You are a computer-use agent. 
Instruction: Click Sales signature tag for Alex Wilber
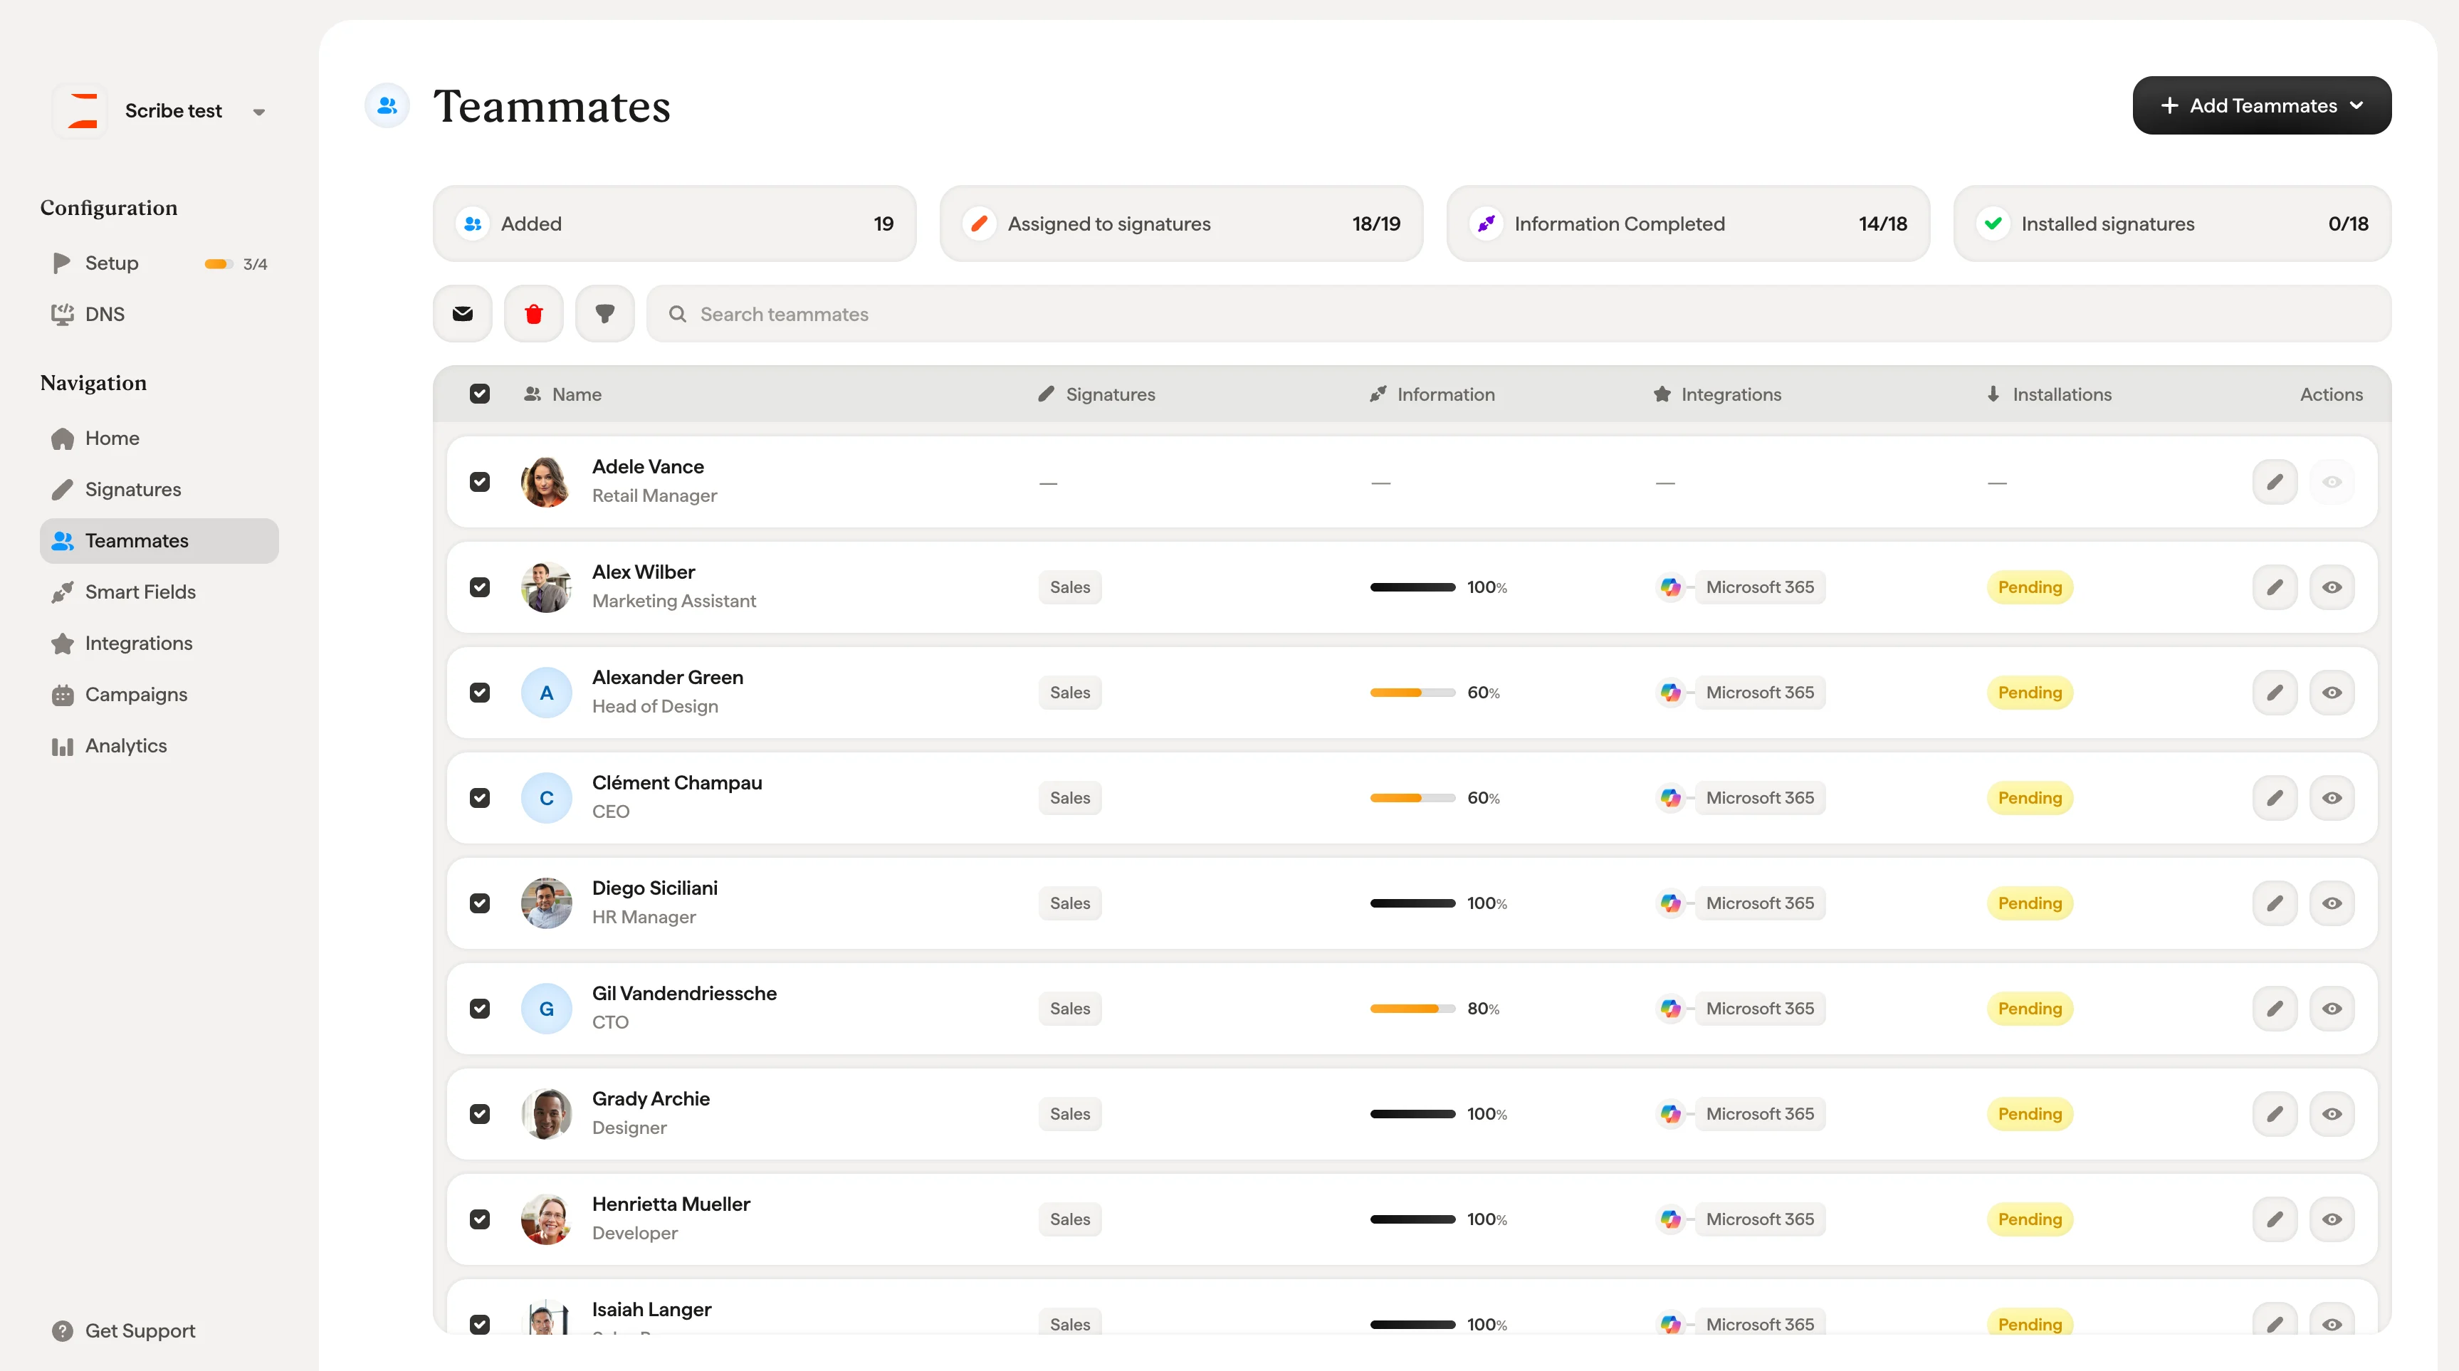[x=1070, y=587]
